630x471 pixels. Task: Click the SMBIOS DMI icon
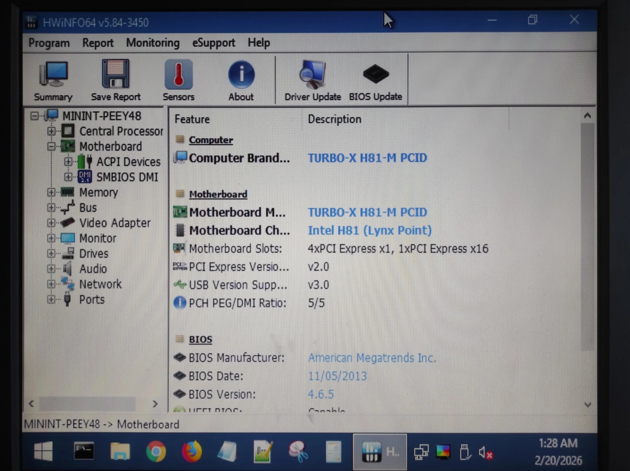click(85, 177)
